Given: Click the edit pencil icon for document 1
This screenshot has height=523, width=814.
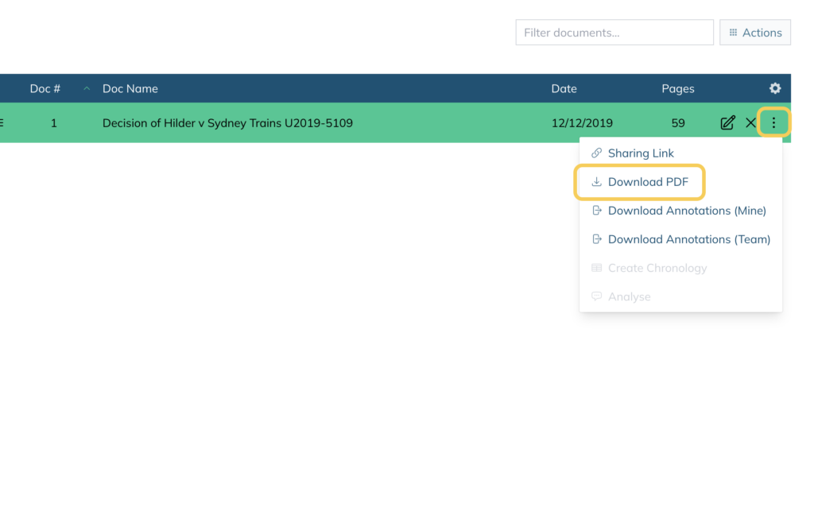Looking at the screenshot, I should tap(727, 123).
